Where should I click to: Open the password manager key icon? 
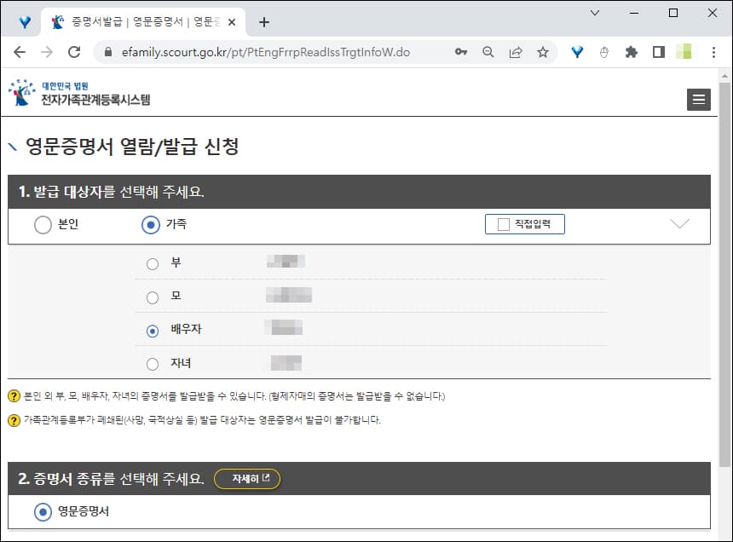tap(460, 52)
